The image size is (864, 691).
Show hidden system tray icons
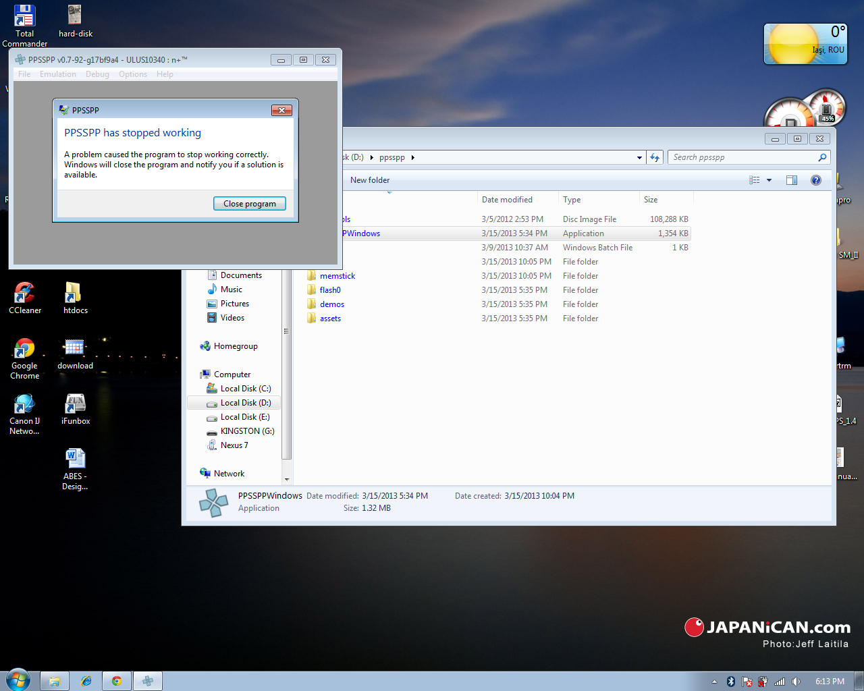[714, 682]
